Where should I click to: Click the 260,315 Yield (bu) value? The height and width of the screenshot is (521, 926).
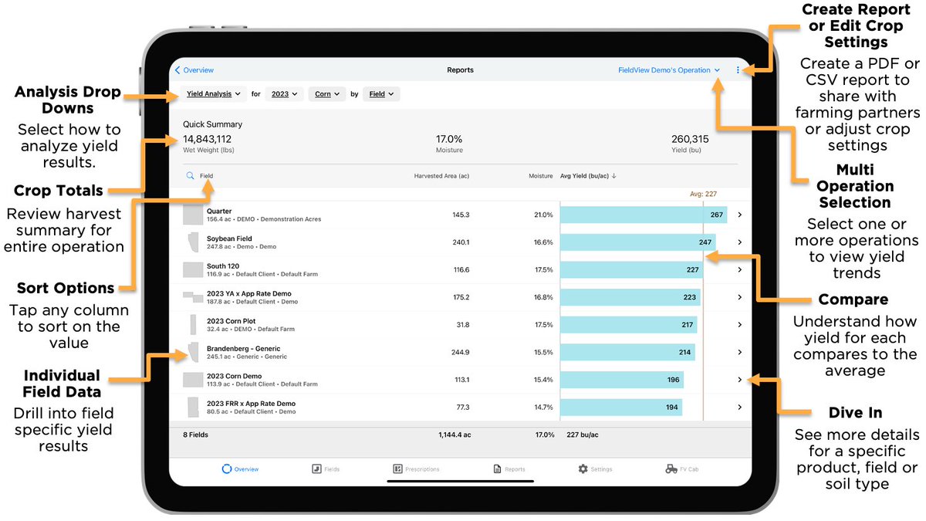coord(690,139)
